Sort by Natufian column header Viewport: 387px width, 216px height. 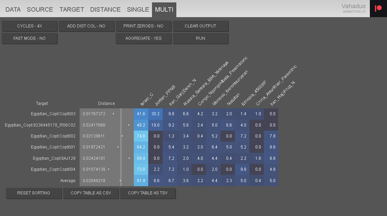233,99
